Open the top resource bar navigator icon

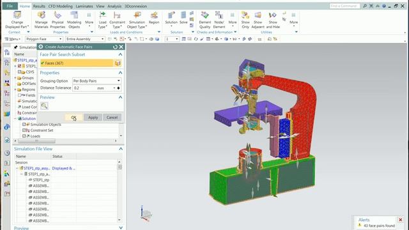(7, 52)
